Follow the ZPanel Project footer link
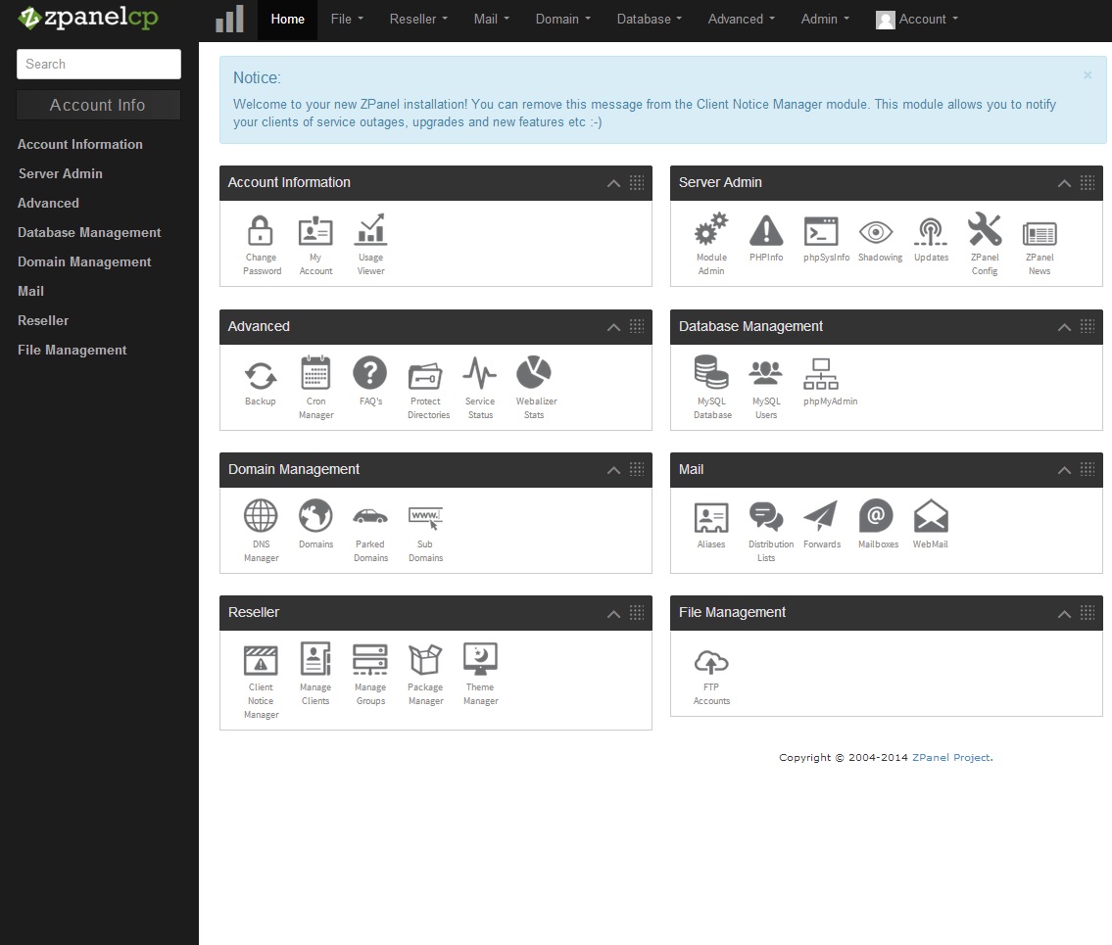The image size is (1112, 945). tap(950, 757)
